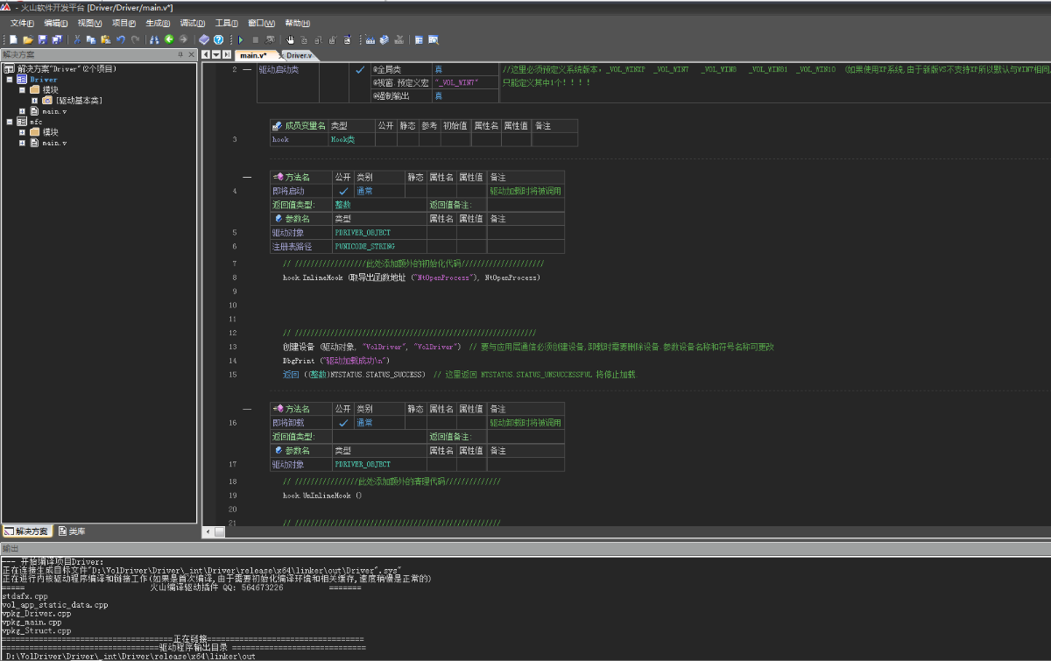The image size is (1051, 661).
Task: Toggle the 公开 checkmark in 即将卸载 row
Action: (343, 422)
